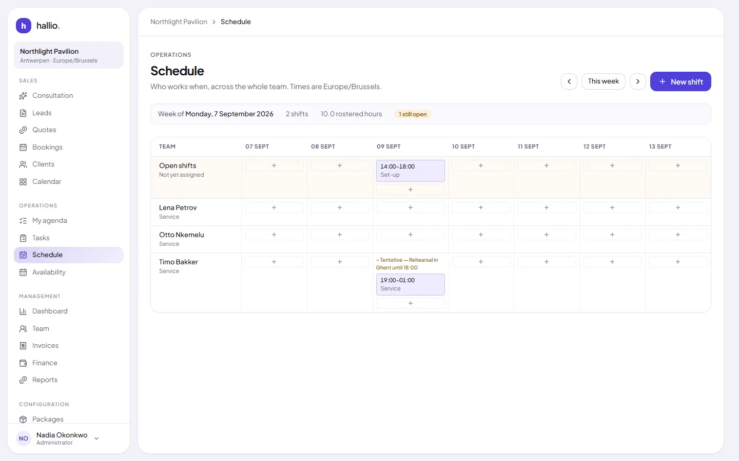
Task: Click the Calendar grid icon
Action: (23, 182)
